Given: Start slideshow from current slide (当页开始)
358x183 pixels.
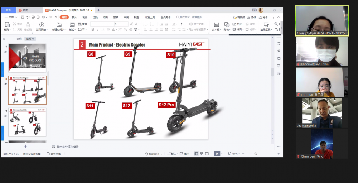Looking at the screenshot, I should point(42,24).
